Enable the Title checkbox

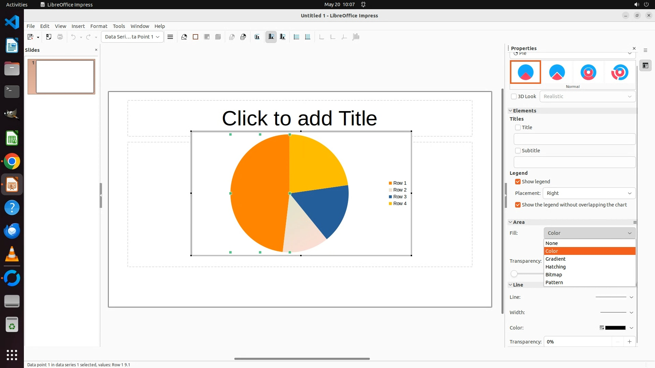coord(518,127)
